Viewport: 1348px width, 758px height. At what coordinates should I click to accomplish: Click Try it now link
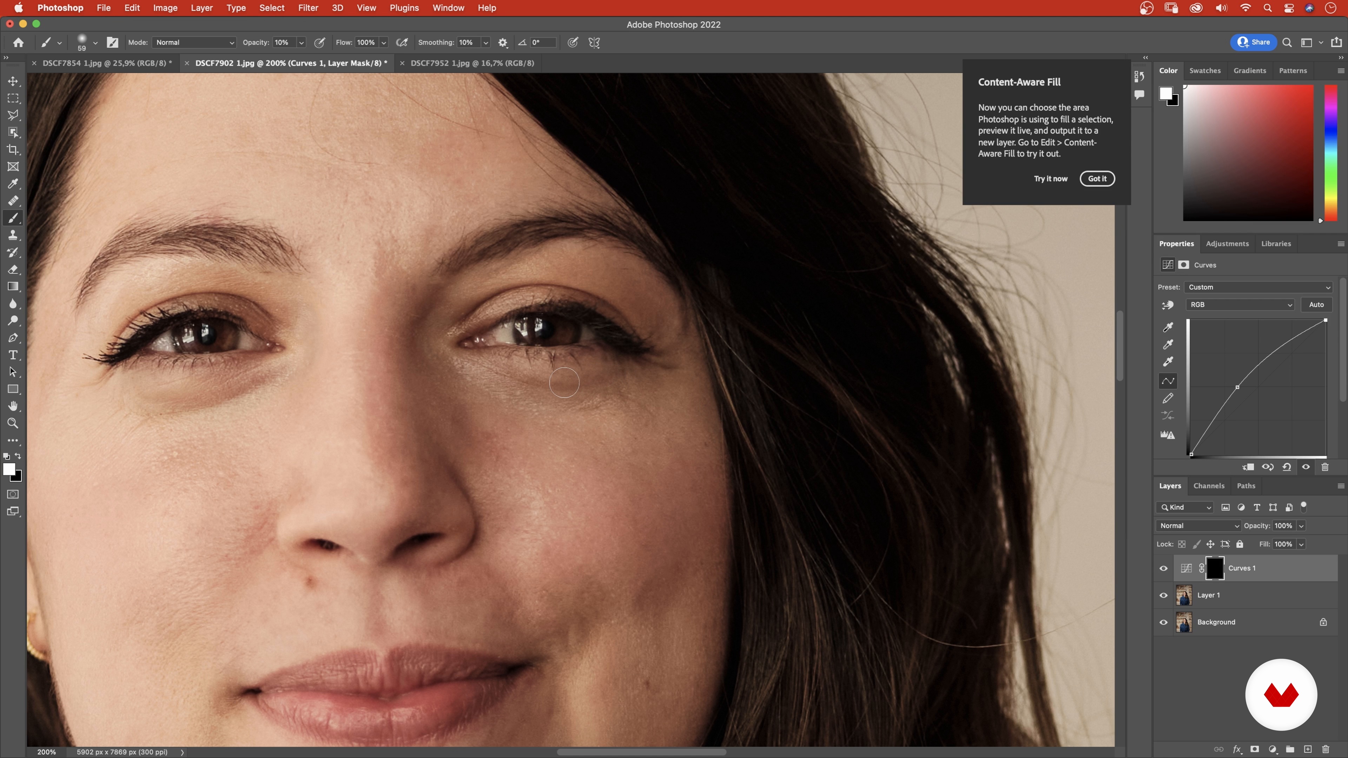[1050, 178]
